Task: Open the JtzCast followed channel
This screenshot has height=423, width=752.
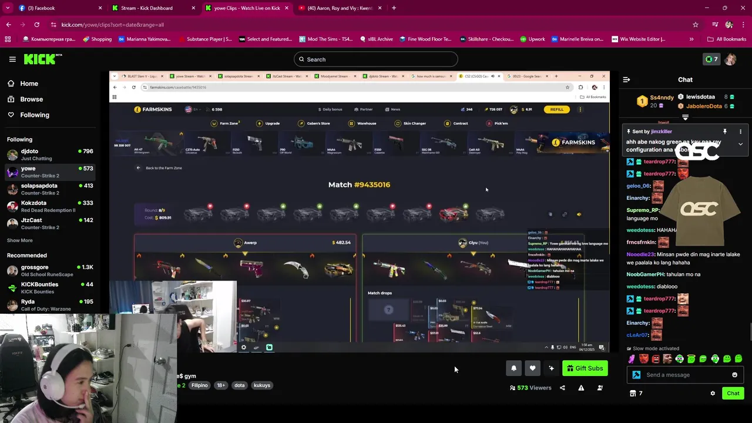Action: (x=50, y=223)
